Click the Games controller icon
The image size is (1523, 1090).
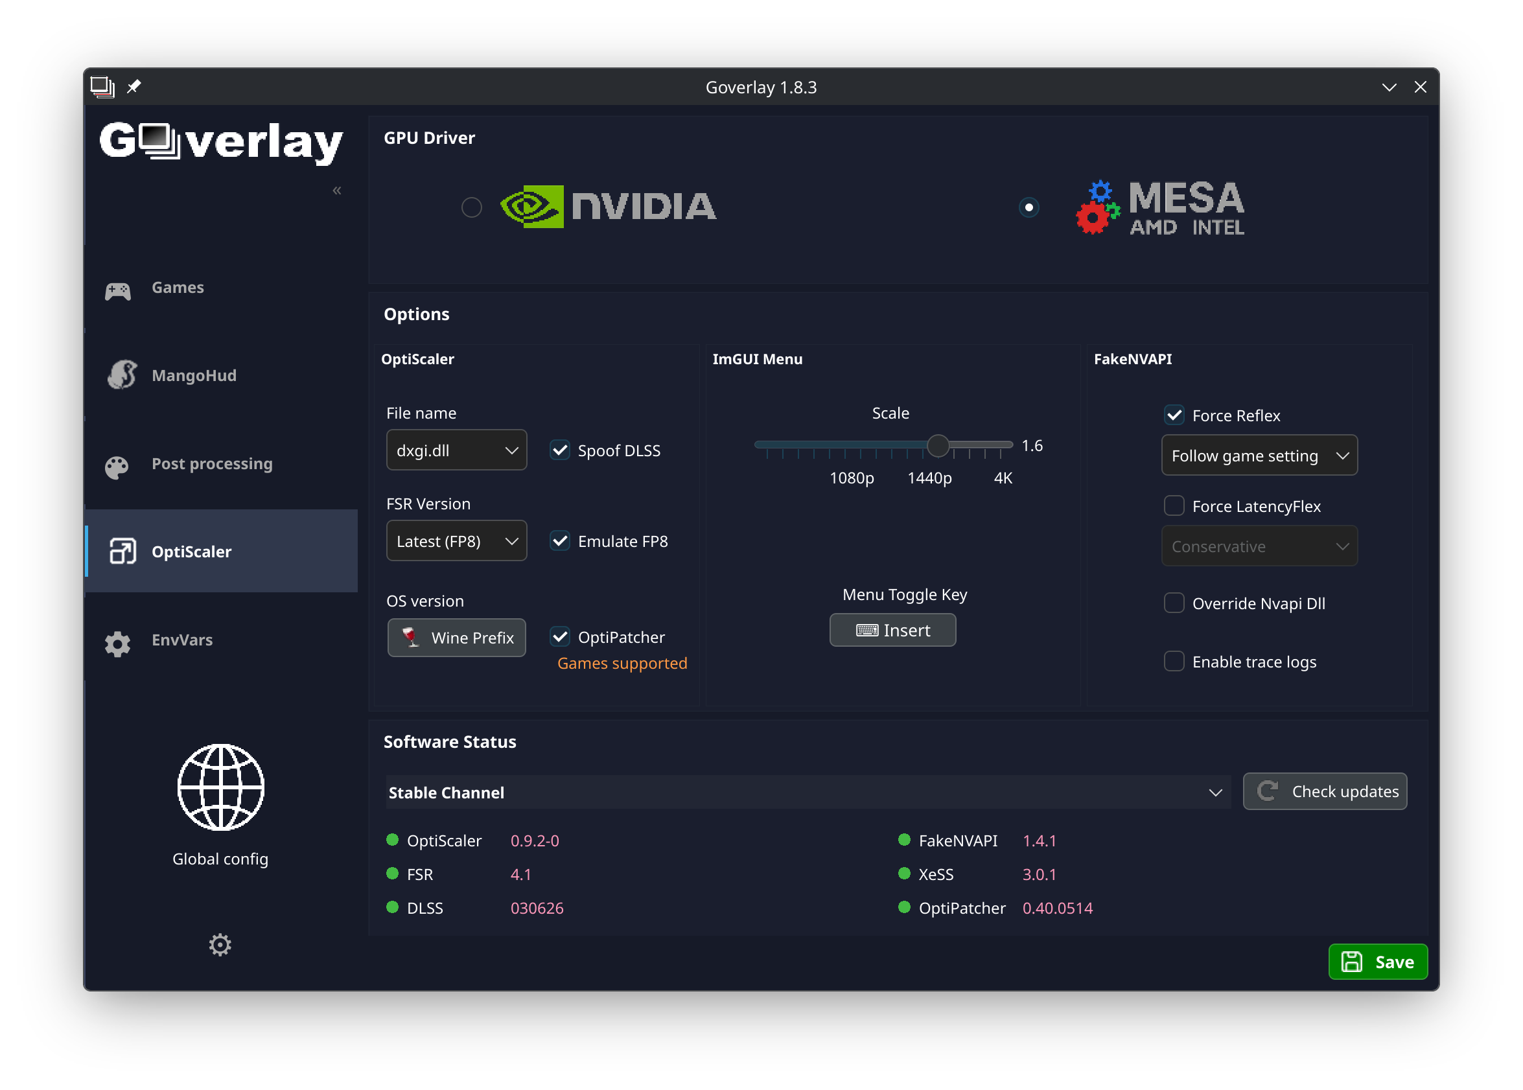(117, 290)
